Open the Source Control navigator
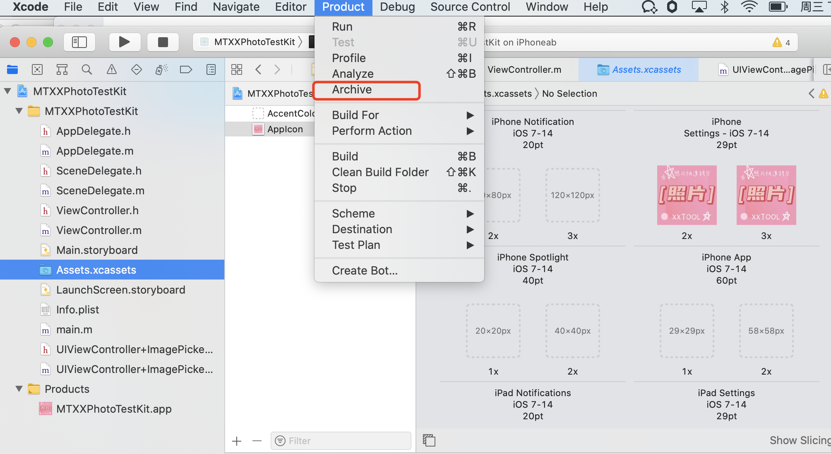The height and width of the screenshot is (454, 831). click(37, 69)
